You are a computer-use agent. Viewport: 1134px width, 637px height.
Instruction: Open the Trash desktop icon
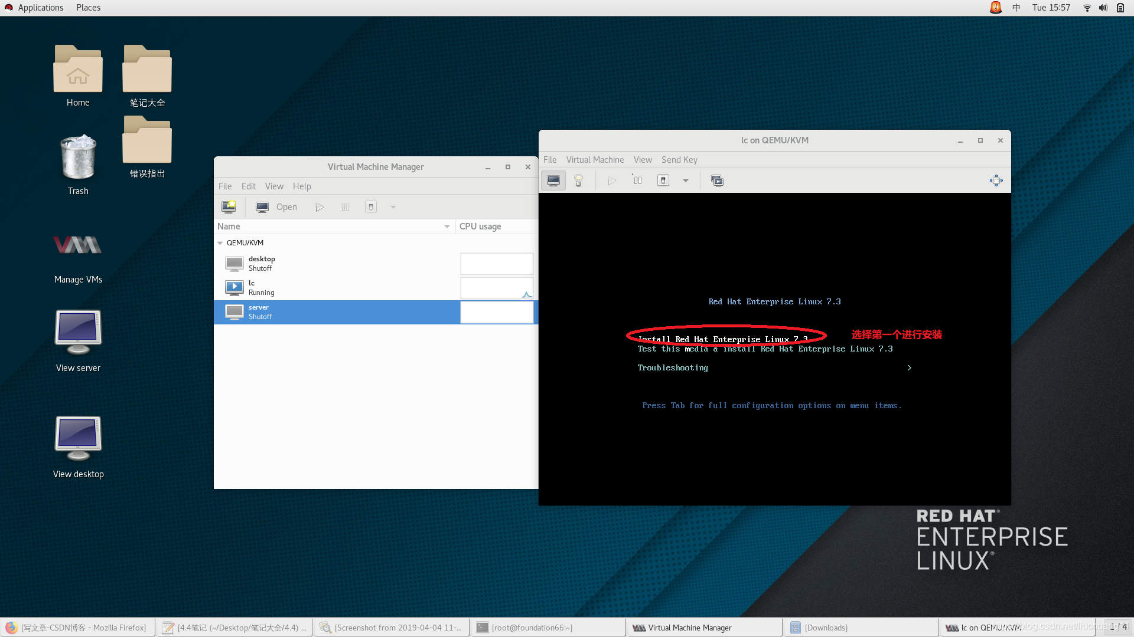tap(78, 164)
